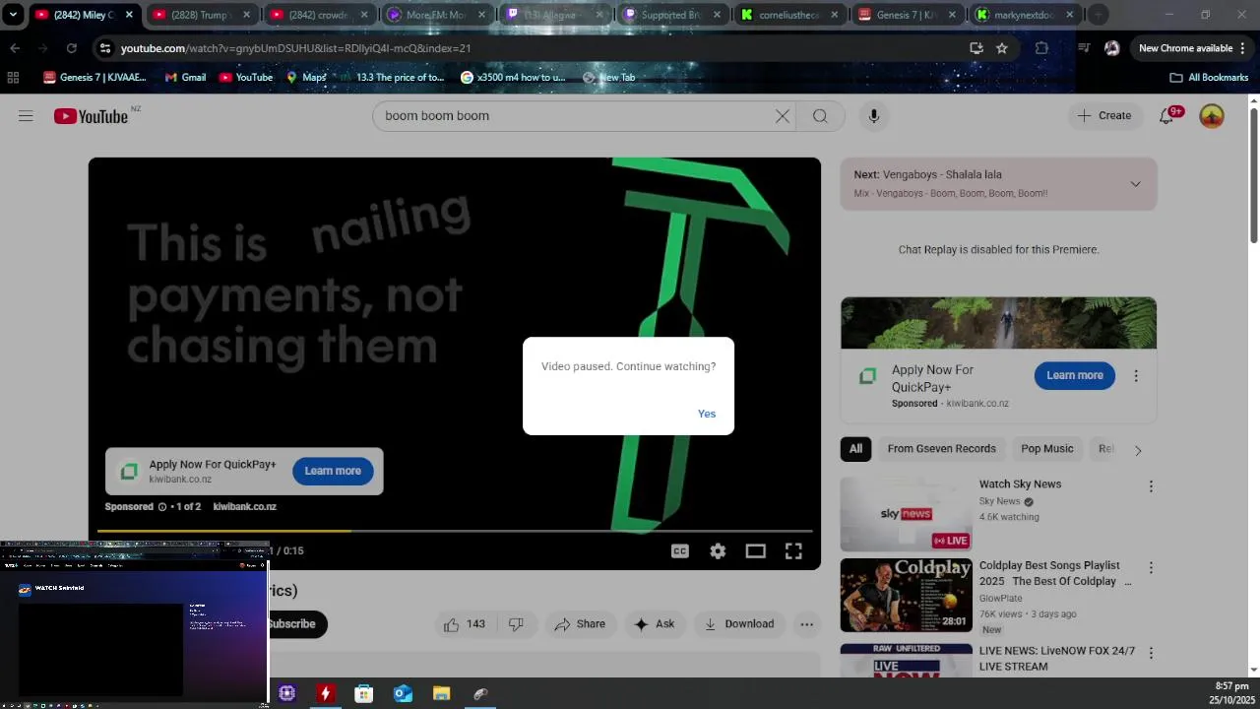Switch to the (2828) Trump browser tab

[201, 15]
